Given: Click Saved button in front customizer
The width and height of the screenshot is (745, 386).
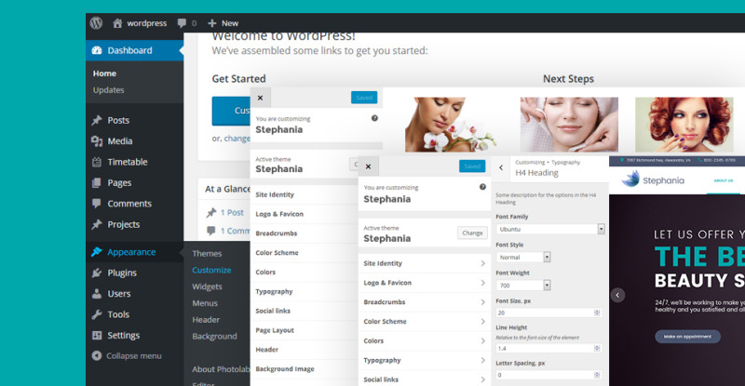Looking at the screenshot, I should [472, 166].
